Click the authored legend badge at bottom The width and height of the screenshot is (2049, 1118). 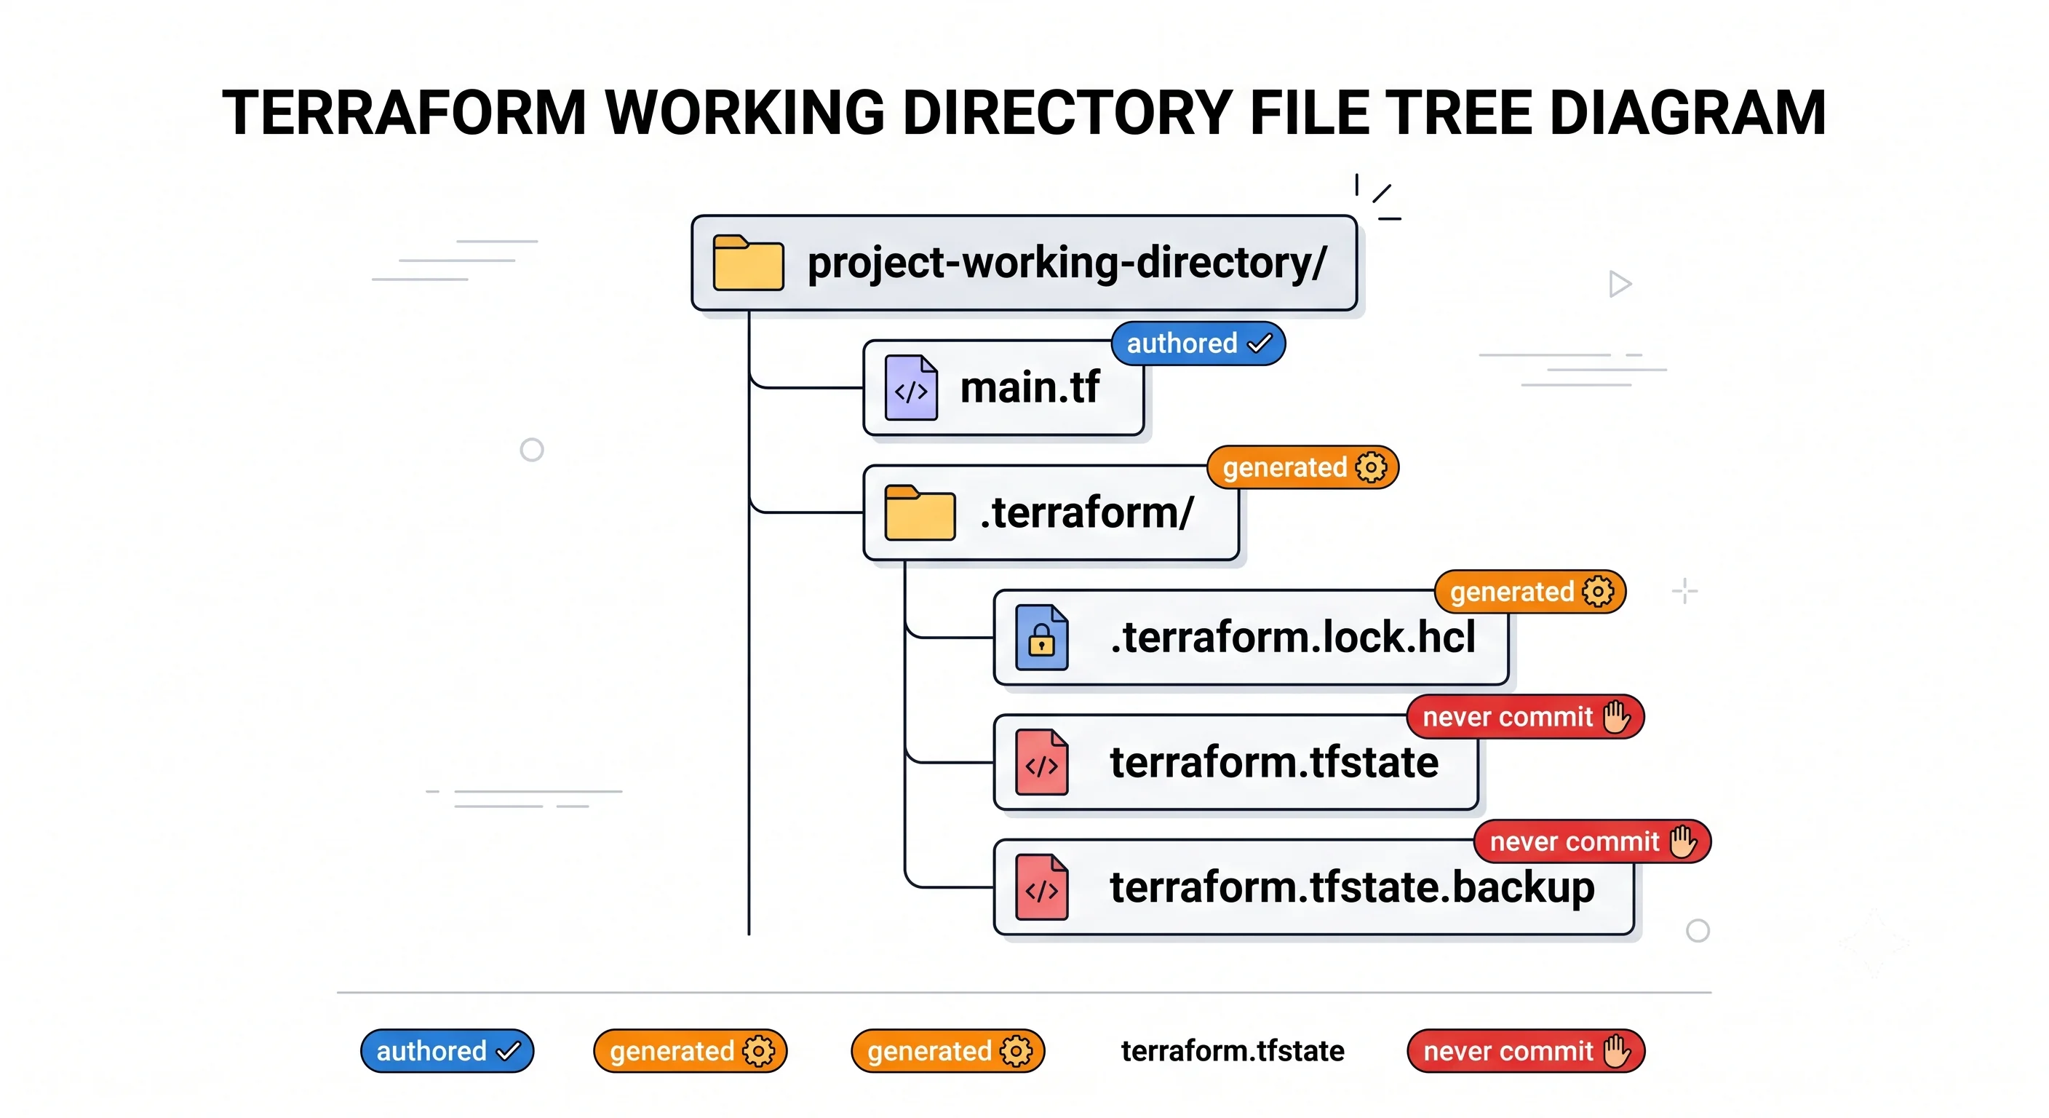[x=447, y=1051]
